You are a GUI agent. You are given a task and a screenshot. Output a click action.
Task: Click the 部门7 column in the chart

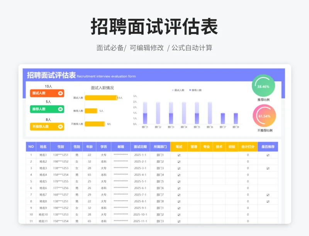[223, 119]
